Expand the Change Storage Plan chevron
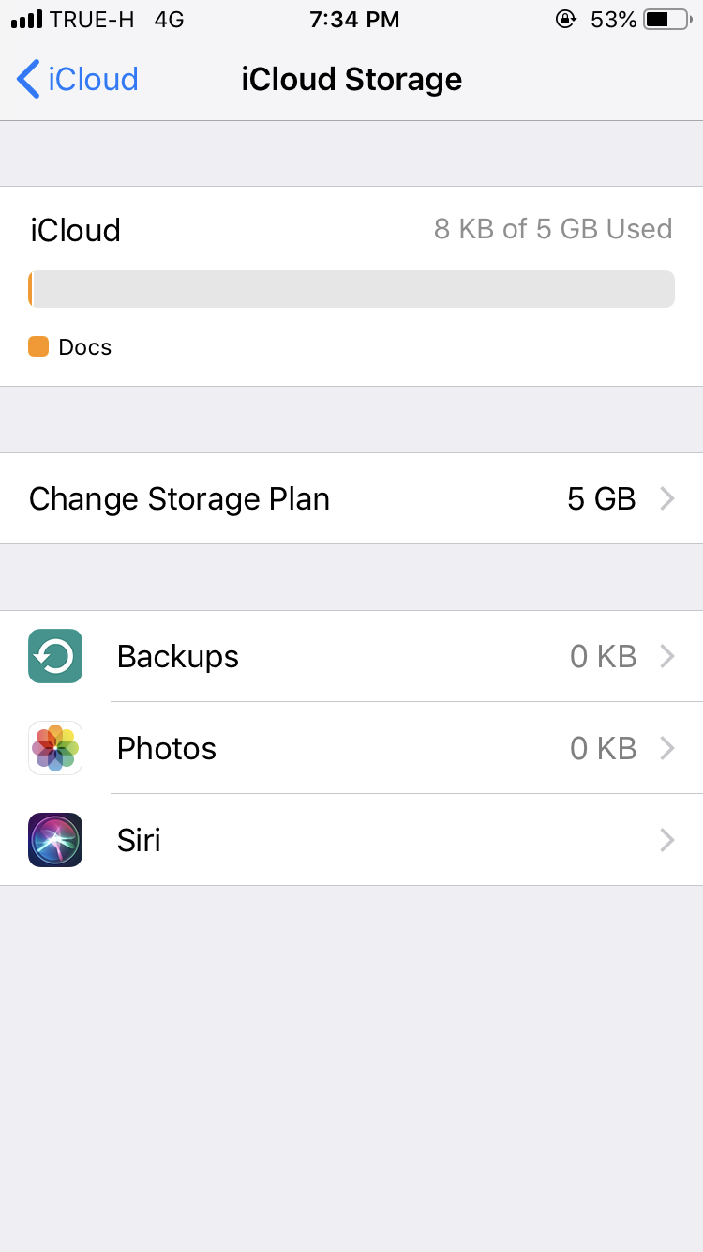 coord(667,498)
